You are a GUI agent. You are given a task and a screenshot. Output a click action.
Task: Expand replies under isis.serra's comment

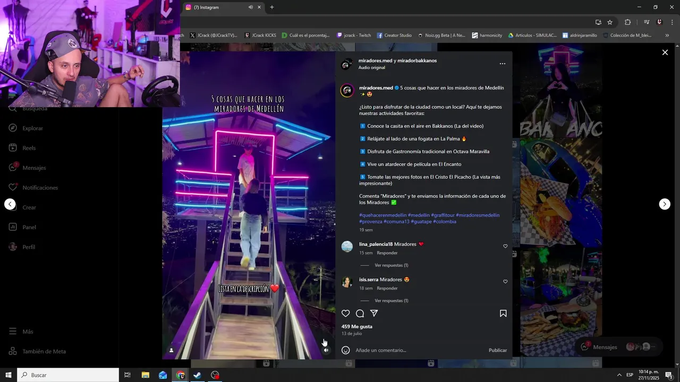(392, 301)
